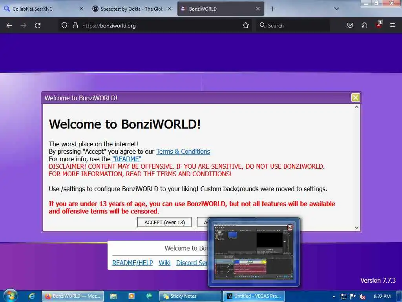The width and height of the screenshot is (402, 302).
Task: Close the Welcome to BonziWORLD dialog
Action: [355, 98]
